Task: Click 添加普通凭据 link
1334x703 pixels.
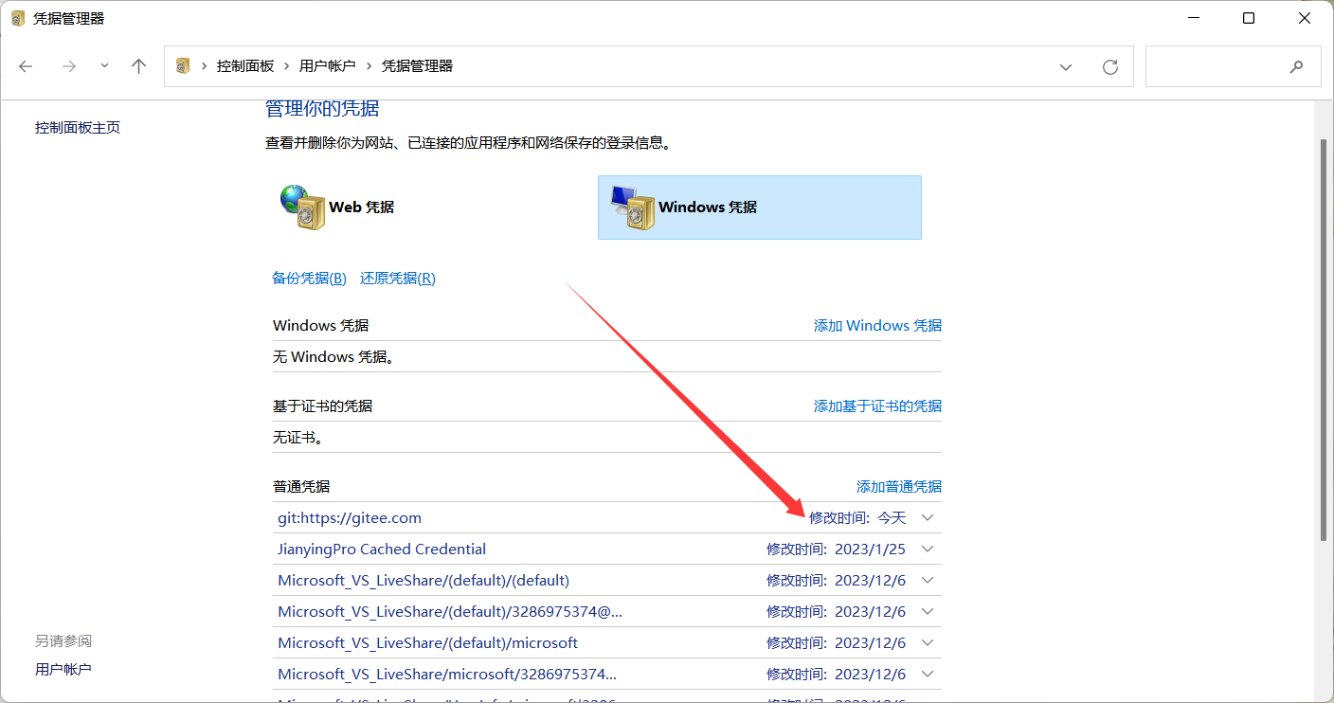Action: click(x=899, y=486)
